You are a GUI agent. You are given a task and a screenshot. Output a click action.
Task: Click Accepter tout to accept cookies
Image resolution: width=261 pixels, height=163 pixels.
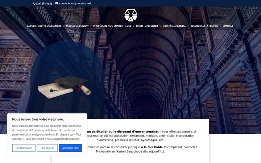coord(70,148)
